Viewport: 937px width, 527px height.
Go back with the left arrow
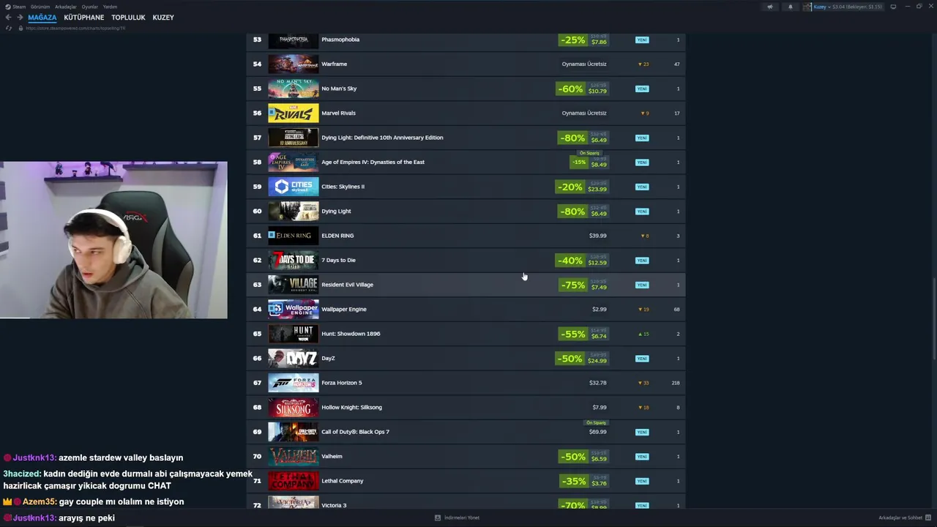pos(9,18)
